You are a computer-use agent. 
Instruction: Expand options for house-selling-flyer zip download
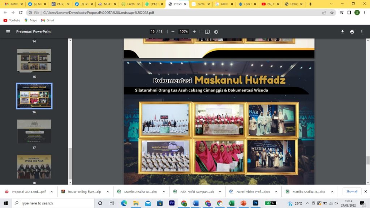108,192
